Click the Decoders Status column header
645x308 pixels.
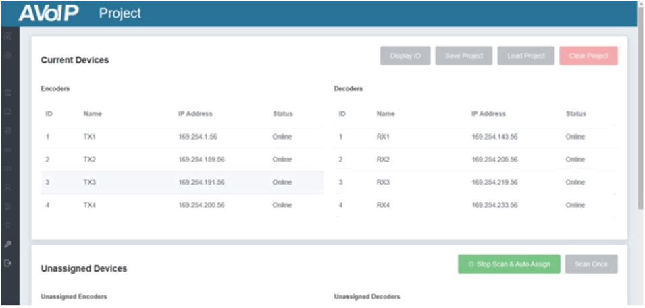(x=576, y=114)
